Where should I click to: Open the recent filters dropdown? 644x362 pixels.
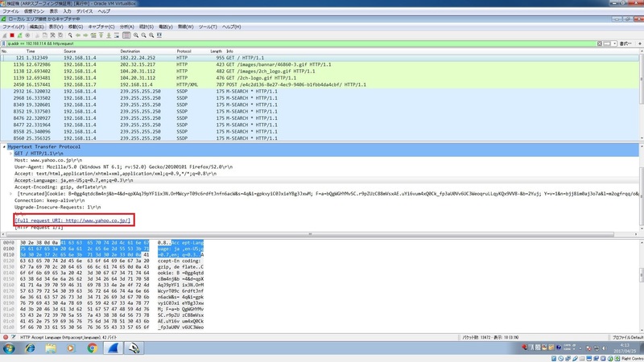[x=614, y=43]
